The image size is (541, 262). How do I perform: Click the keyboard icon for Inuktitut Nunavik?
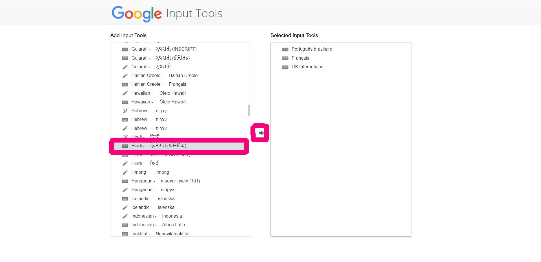coord(125,234)
